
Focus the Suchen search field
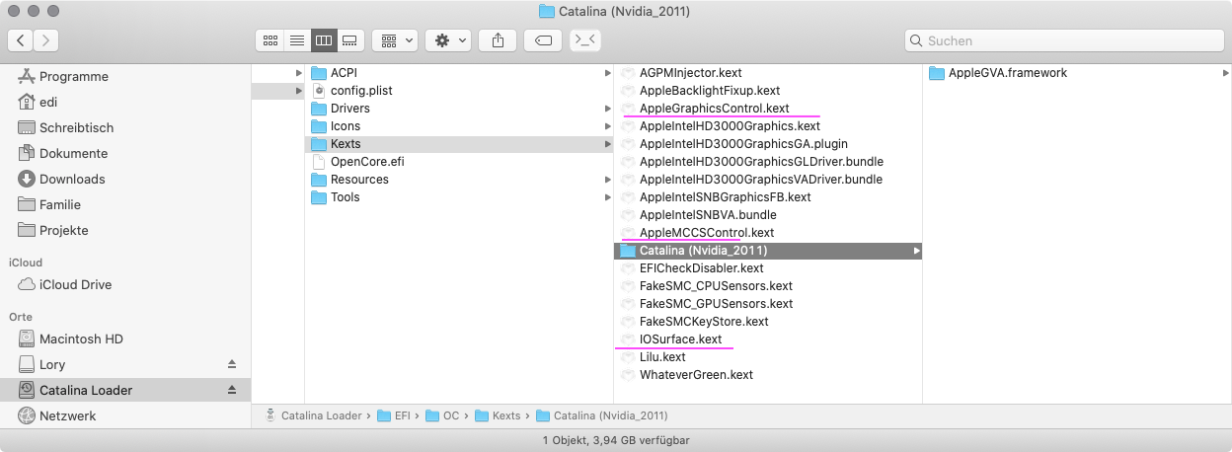[1063, 40]
